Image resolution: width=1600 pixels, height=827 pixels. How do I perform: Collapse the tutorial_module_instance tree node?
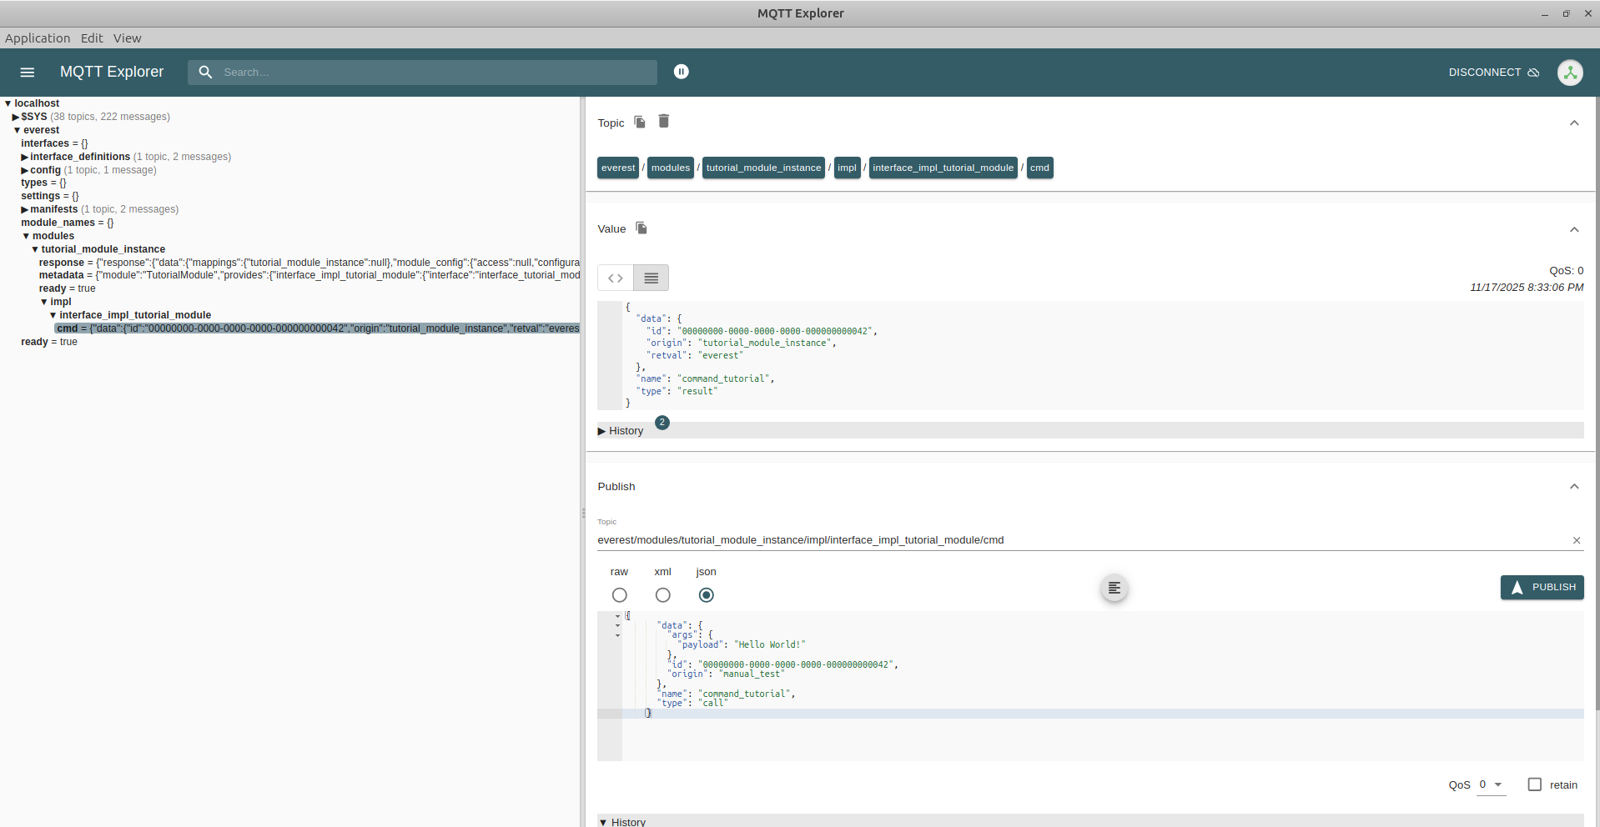point(33,248)
